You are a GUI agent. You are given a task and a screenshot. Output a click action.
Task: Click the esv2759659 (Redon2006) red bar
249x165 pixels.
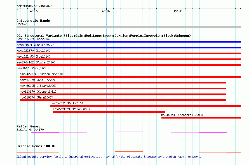pyautogui.click(x=109, y=112)
